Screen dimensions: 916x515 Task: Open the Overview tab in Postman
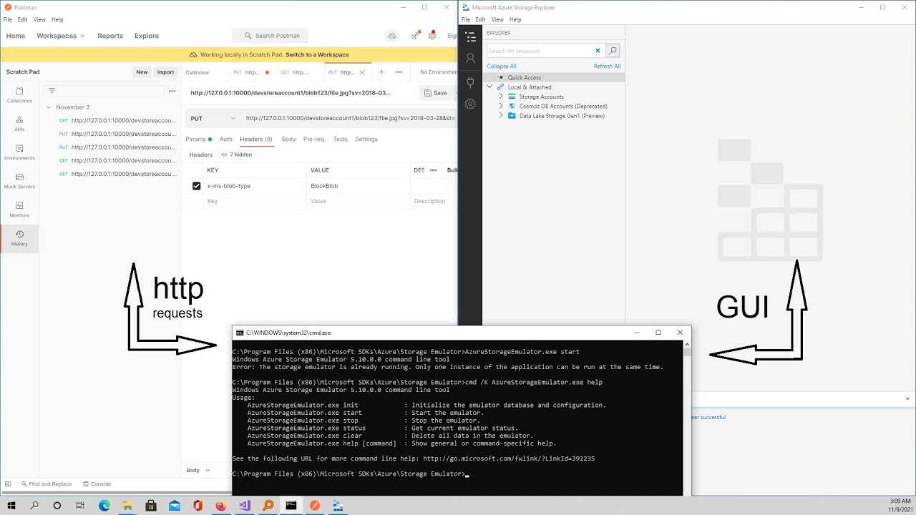pos(198,72)
